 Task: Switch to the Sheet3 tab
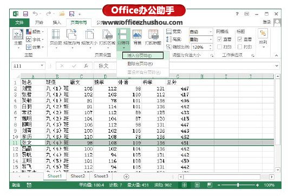click(101, 176)
